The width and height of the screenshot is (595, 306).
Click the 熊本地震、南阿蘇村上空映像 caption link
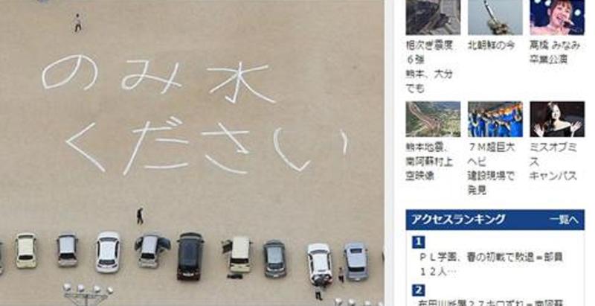point(430,162)
